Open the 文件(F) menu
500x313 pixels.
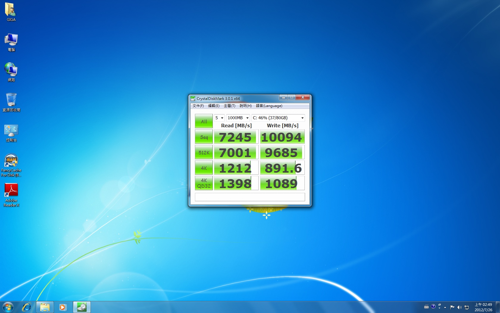198,106
